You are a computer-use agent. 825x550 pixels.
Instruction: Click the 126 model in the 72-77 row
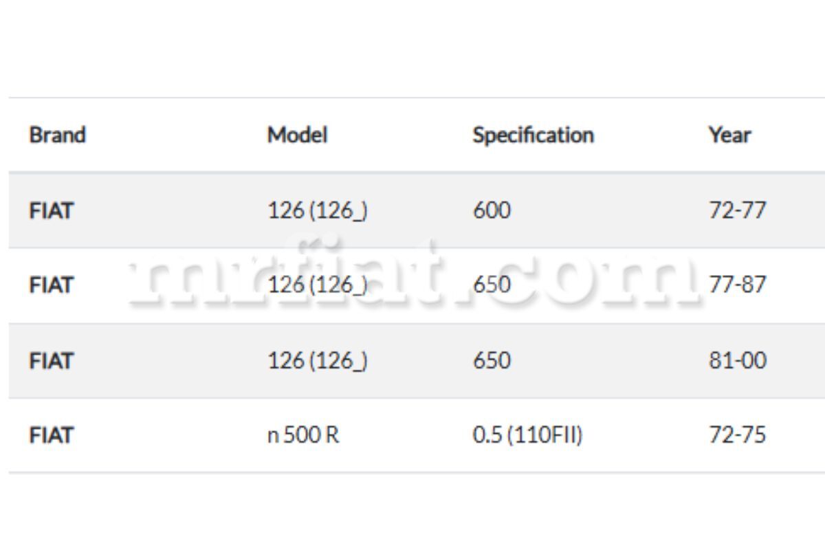317,210
